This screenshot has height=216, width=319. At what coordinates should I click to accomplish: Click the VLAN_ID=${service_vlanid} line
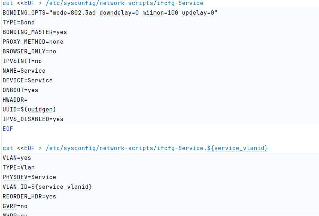(47, 187)
